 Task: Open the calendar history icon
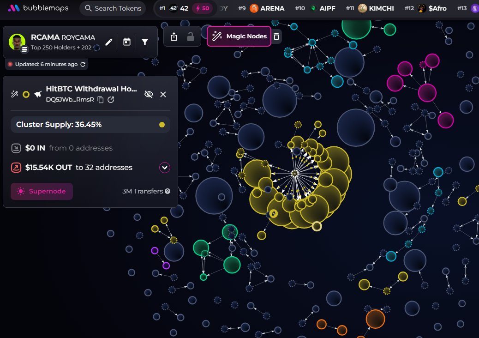pos(127,42)
